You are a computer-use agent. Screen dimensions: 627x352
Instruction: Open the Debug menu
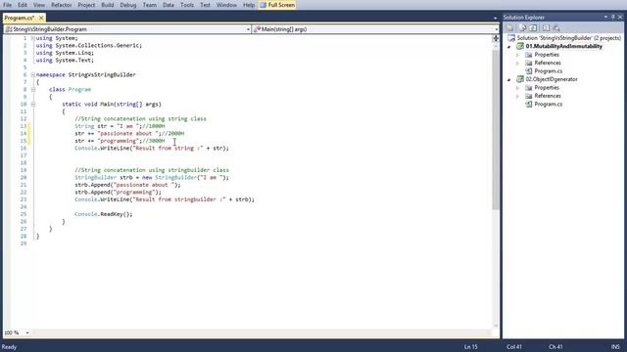(128, 5)
